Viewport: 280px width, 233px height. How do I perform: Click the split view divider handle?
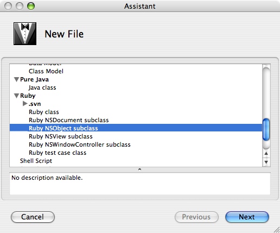click(139, 169)
